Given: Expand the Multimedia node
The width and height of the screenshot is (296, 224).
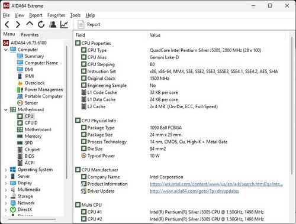Looking at the screenshot, I should [6, 190].
